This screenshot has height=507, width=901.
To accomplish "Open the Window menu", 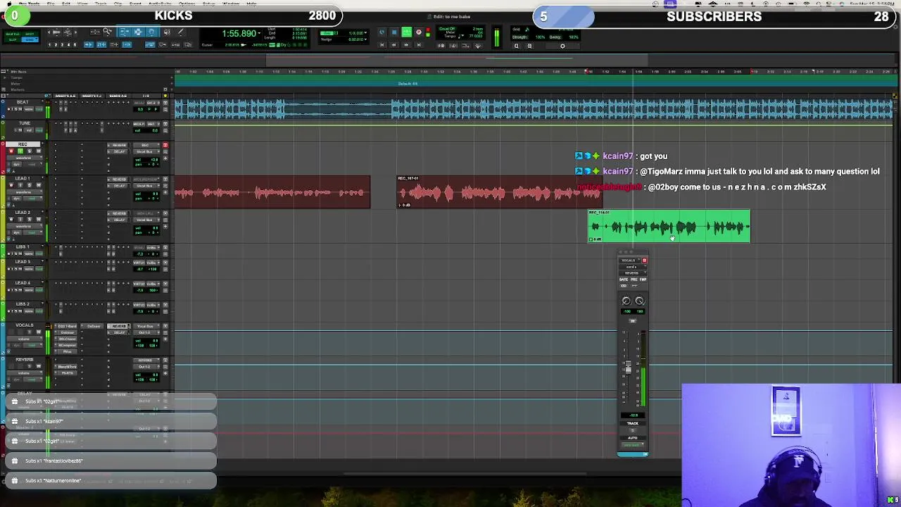I will [x=231, y=4].
